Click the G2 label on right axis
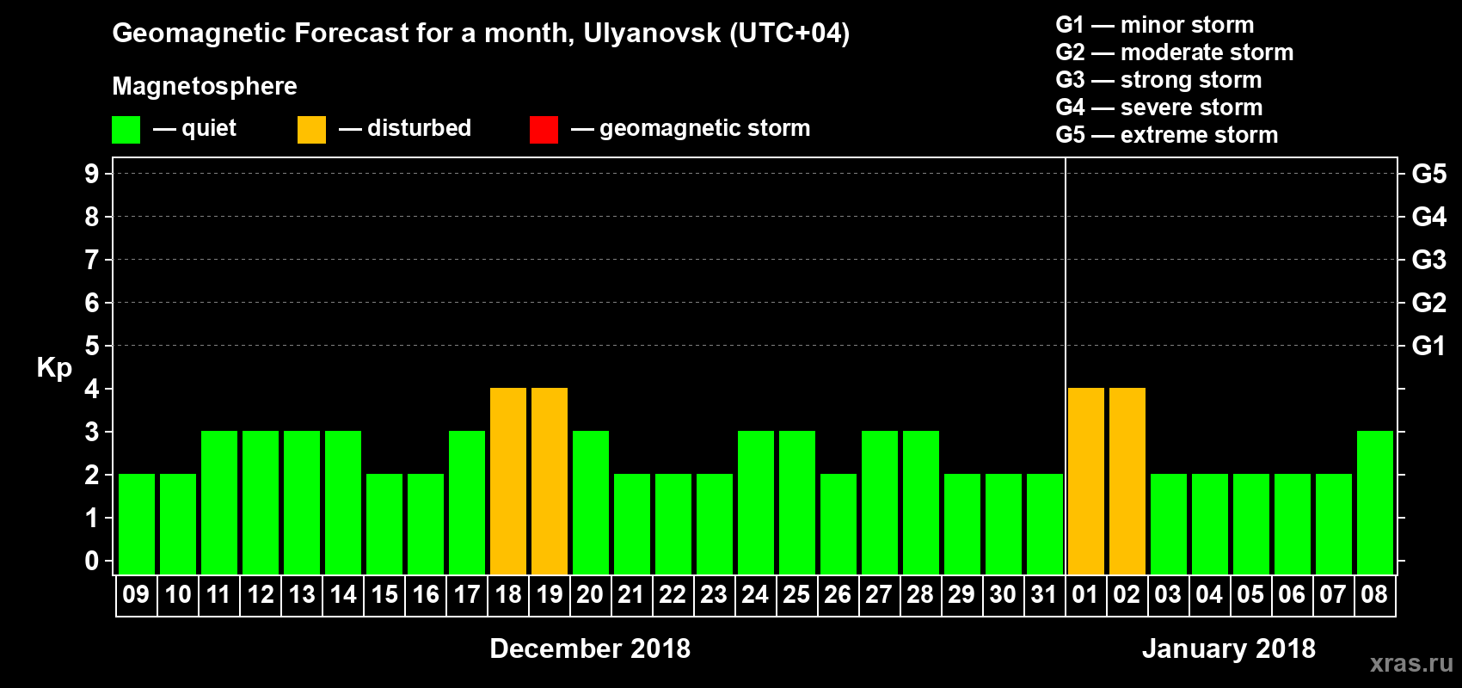The height and width of the screenshot is (688, 1462). click(1429, 303)
